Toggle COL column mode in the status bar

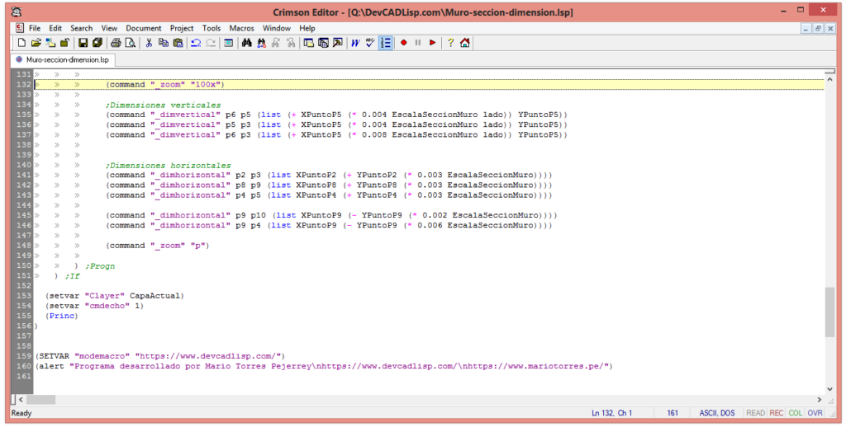(x=795, y=413)
